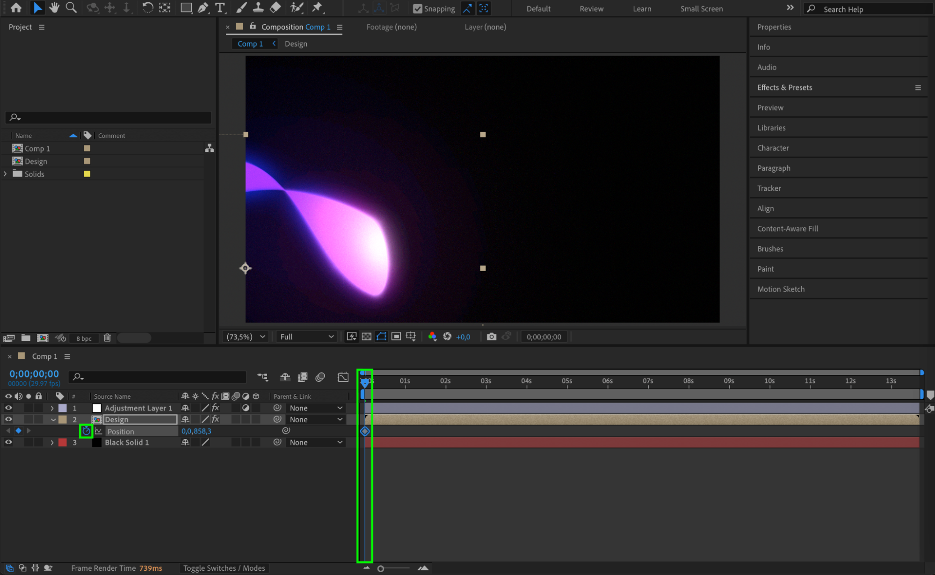Viewport: 935px width, 575px height.
Task: Hide Adjustment Layer 1 visibility eye
Action: pyautogui.click(x=8, y=408)
